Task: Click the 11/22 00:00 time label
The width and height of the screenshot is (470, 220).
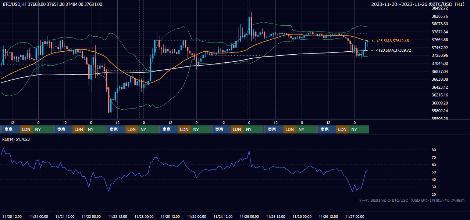Action: (x=91, y=216)
